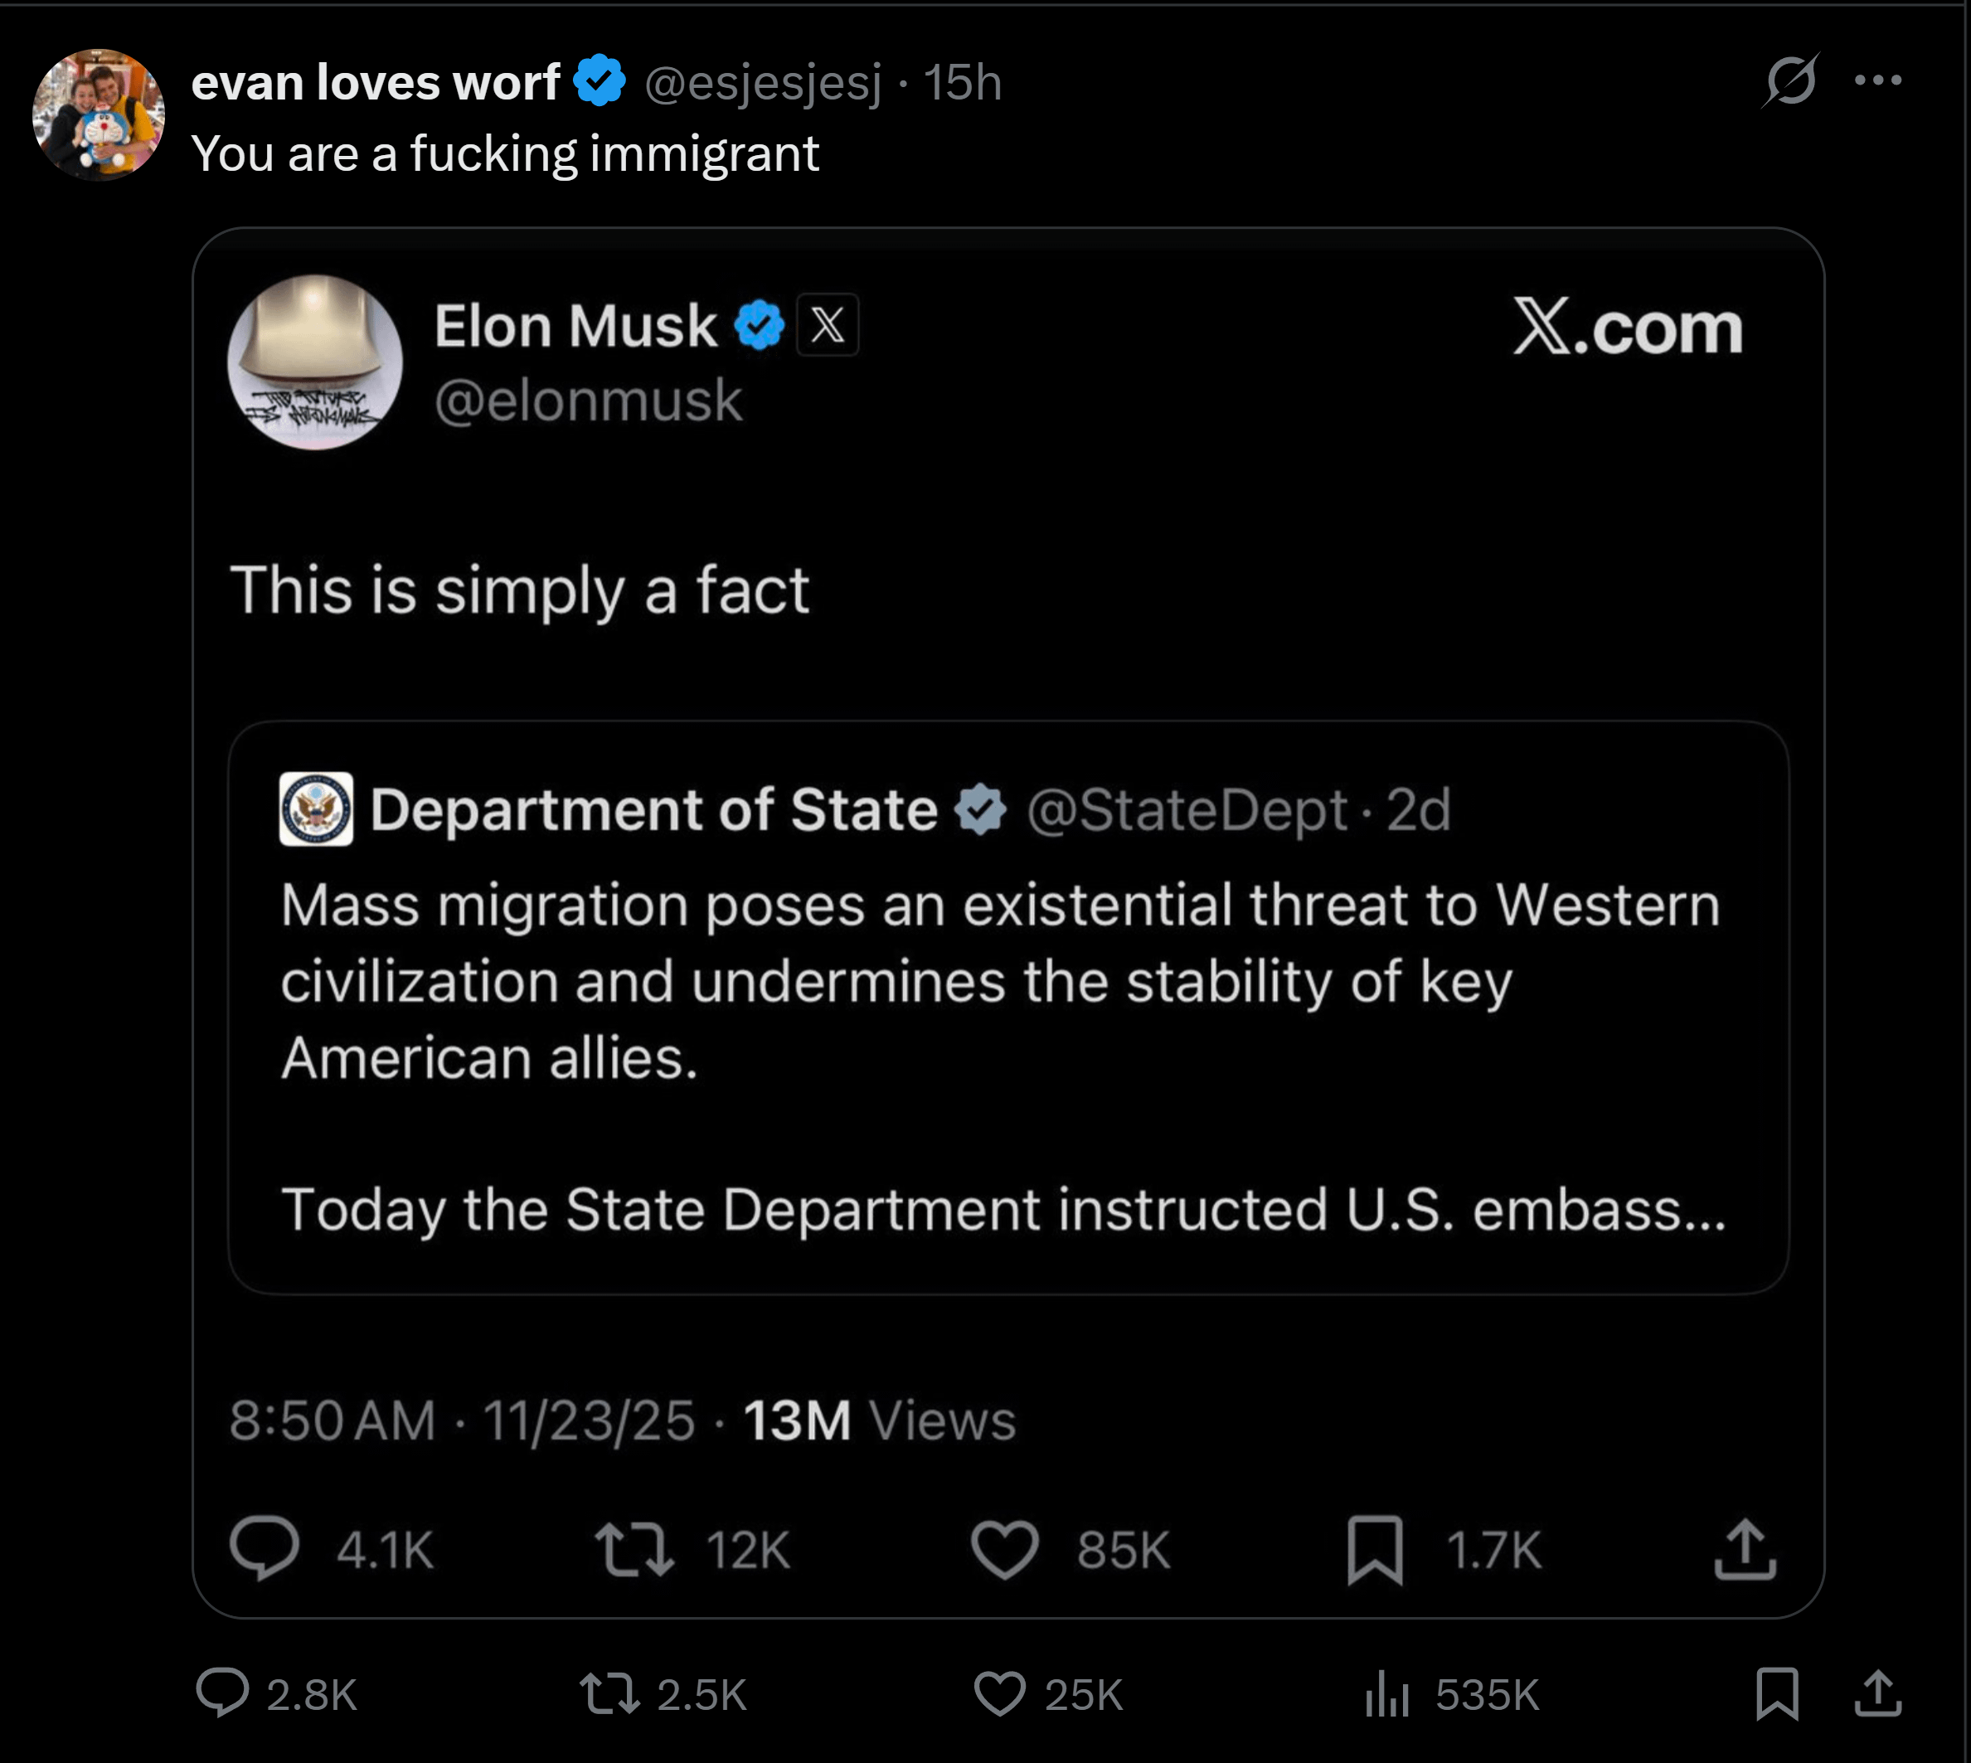Viewport: 1971px width, 1763px height.
Task: Share evan loves worf's post
Action: (x=1878, y=1693)
